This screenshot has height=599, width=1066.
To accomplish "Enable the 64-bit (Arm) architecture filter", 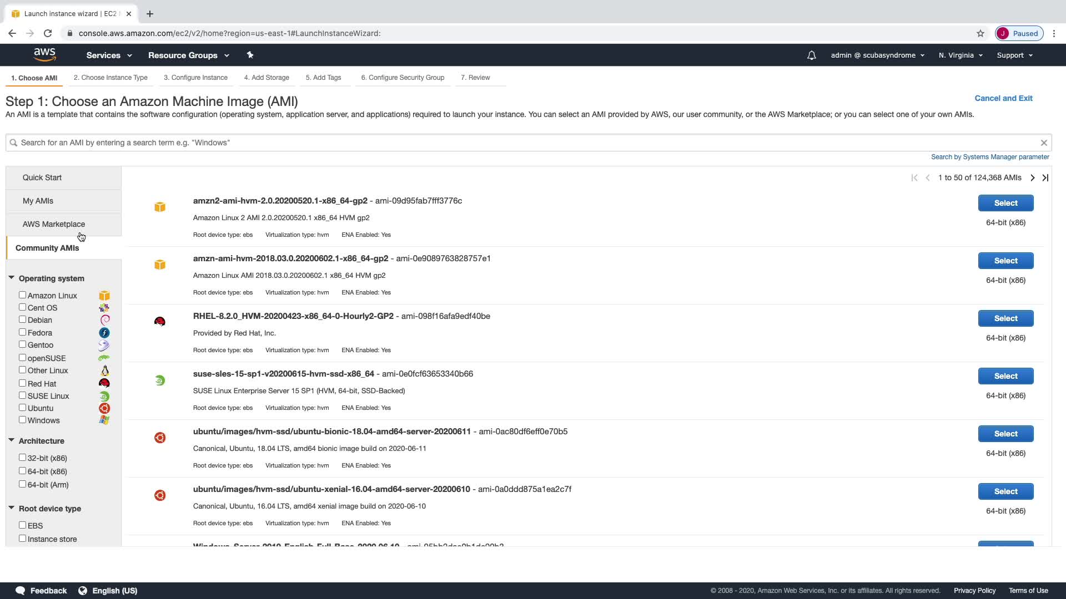I will [23, 484].
